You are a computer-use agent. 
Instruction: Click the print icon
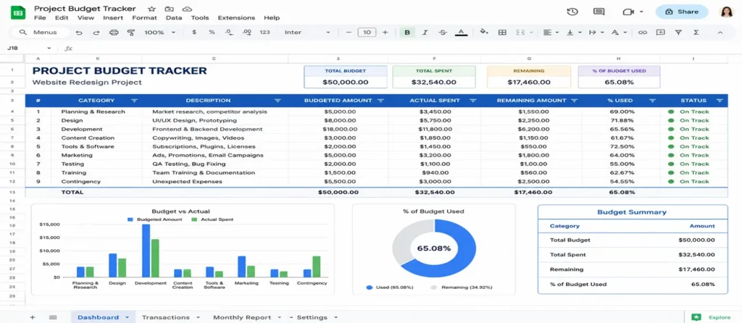(114, 33)
